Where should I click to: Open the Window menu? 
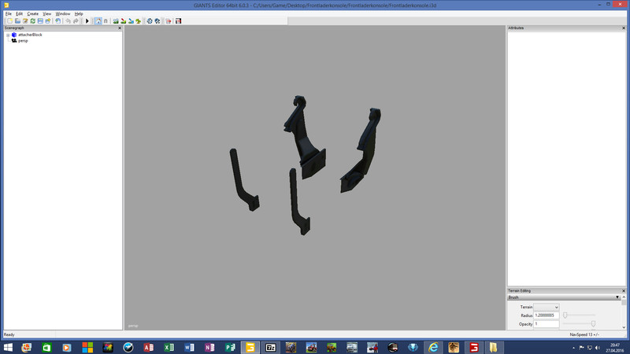click(62, 13)
